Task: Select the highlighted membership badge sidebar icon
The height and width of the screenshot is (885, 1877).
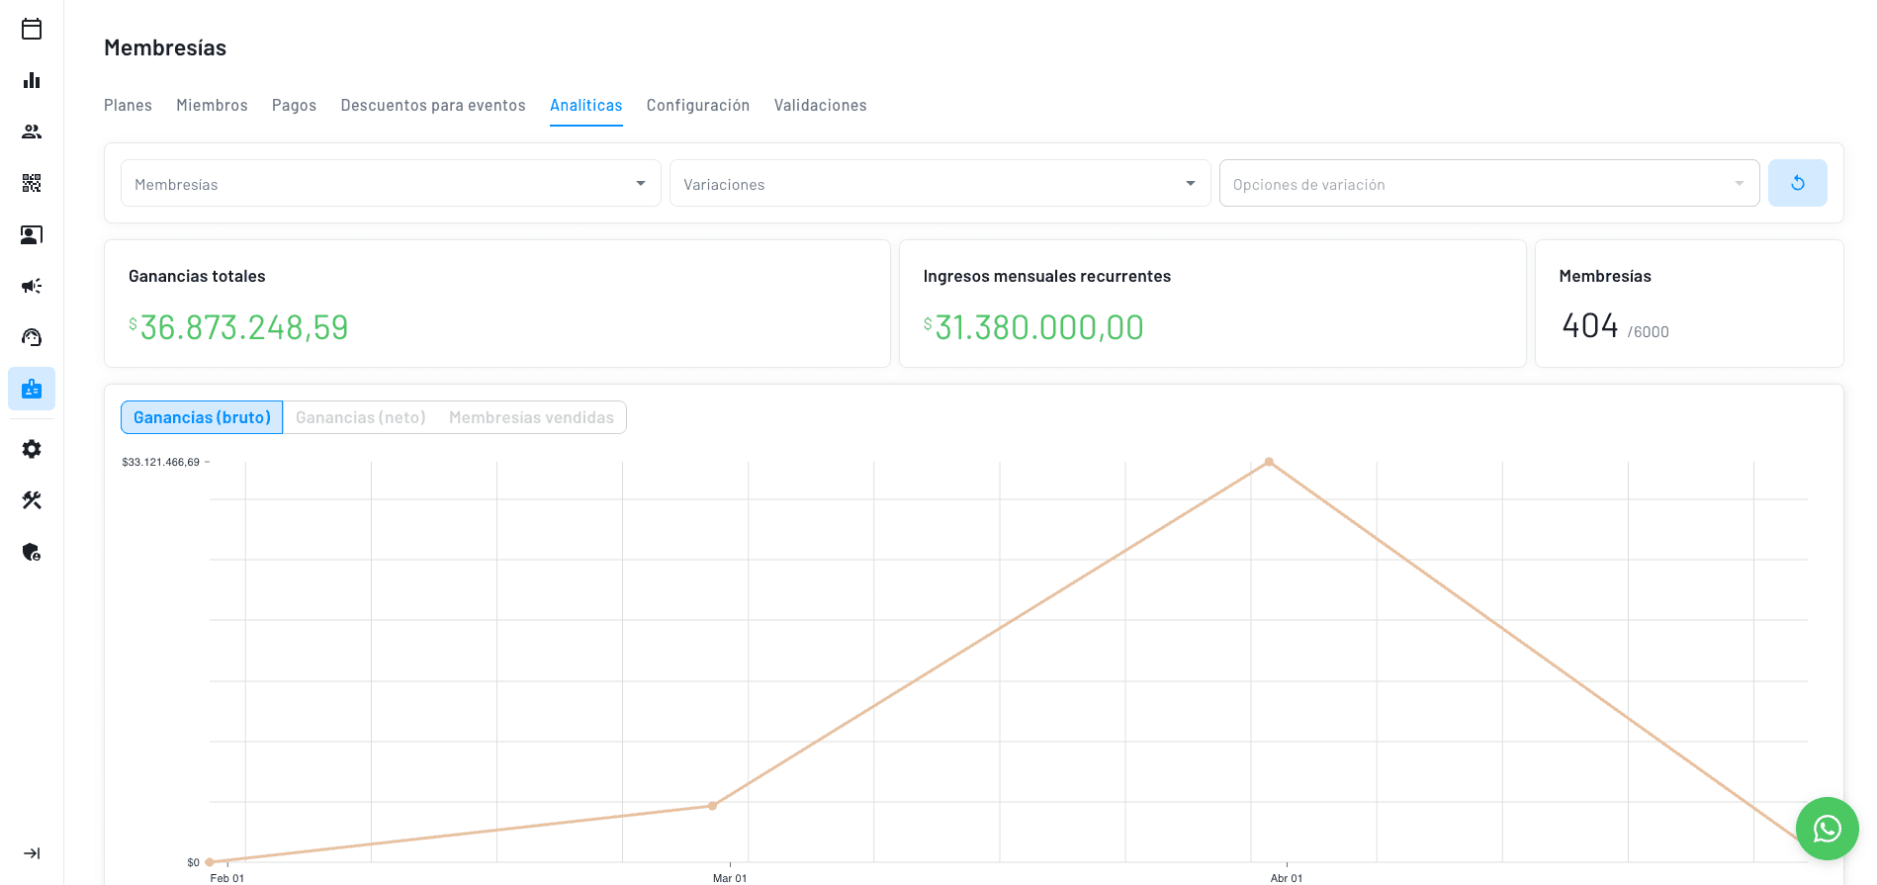Action: click(x=32, y=389)
